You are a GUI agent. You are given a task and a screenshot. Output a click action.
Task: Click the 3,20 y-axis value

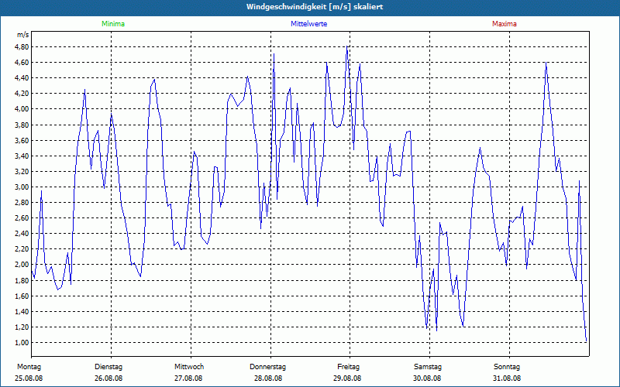coord(23,171)
